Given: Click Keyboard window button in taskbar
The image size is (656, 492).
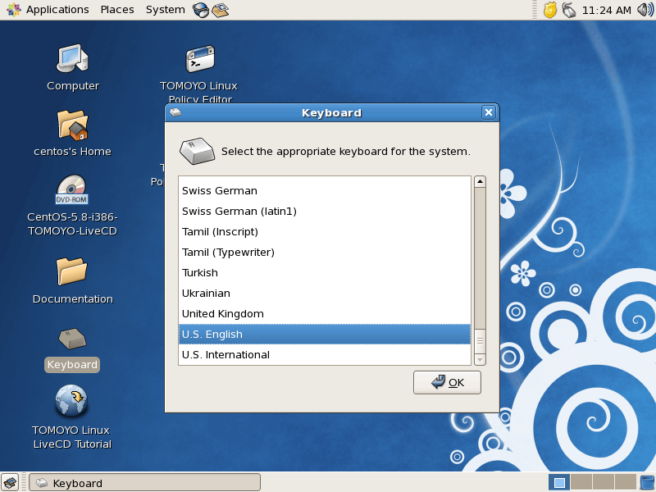Looking at the screenshot, I should [145, 483].
